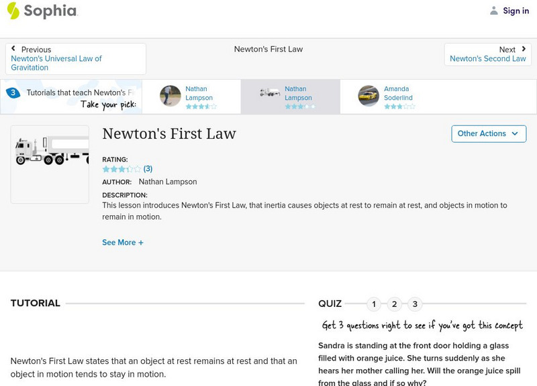Select quiz question 3 circle
This screenshot has width=537, height=386.
[415, 304]
